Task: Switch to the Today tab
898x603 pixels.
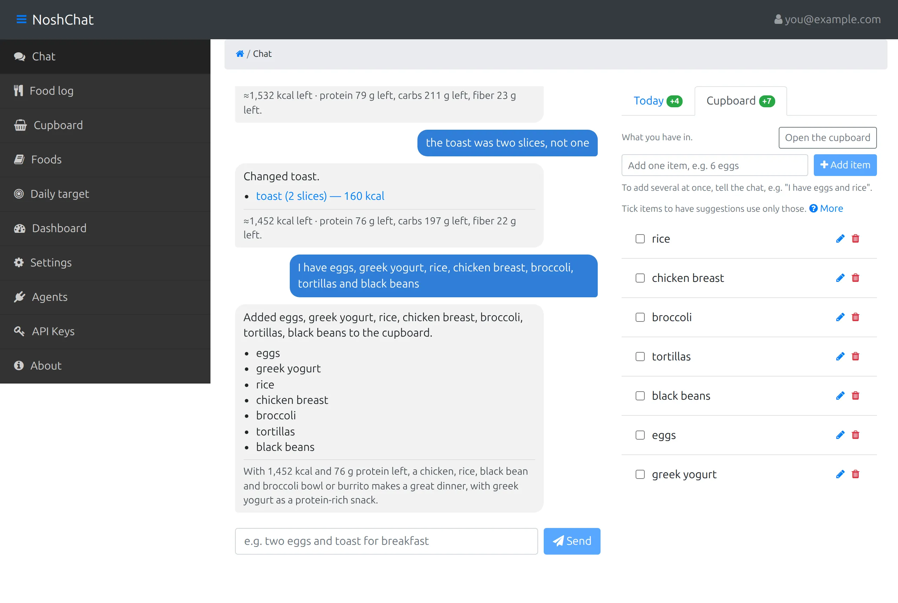Action: 658,101
